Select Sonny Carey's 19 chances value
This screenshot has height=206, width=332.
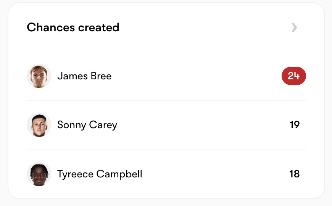pos(294,125)
